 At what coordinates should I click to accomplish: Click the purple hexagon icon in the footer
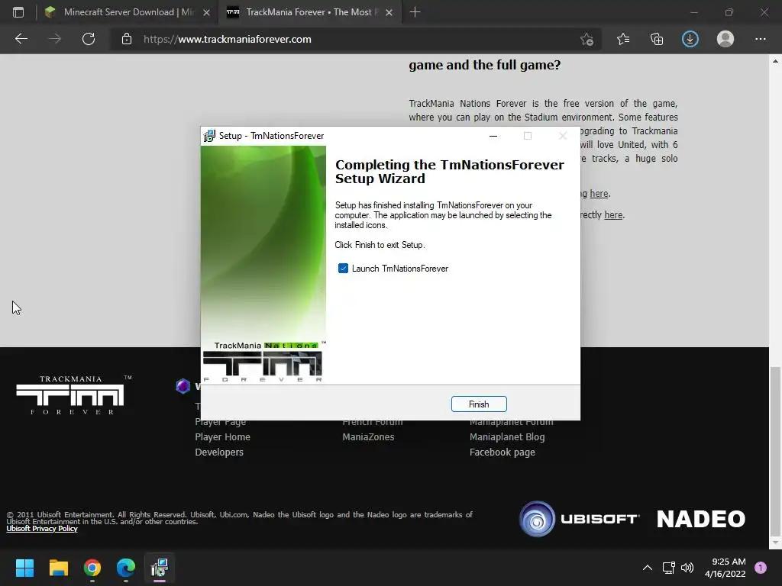tap(183, 385)
